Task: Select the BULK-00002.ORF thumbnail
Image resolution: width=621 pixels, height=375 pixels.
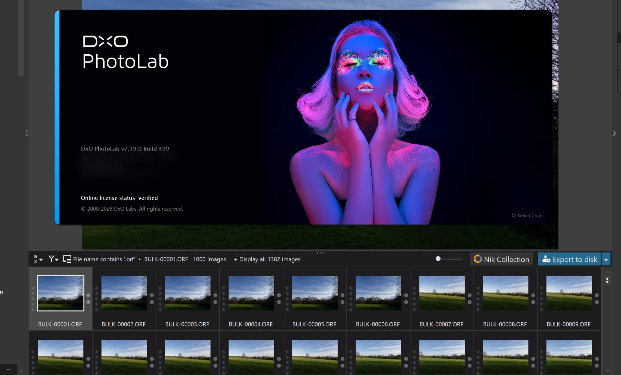Action: [x=124, y=293]
